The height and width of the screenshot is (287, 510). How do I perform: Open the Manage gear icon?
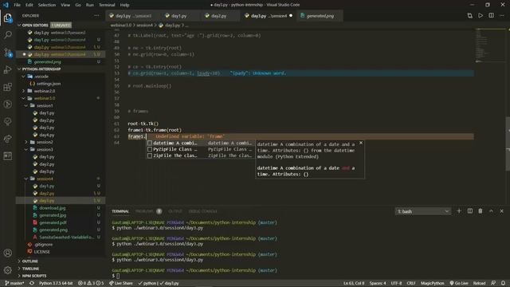pyautogui.click(x=8, y=269)
